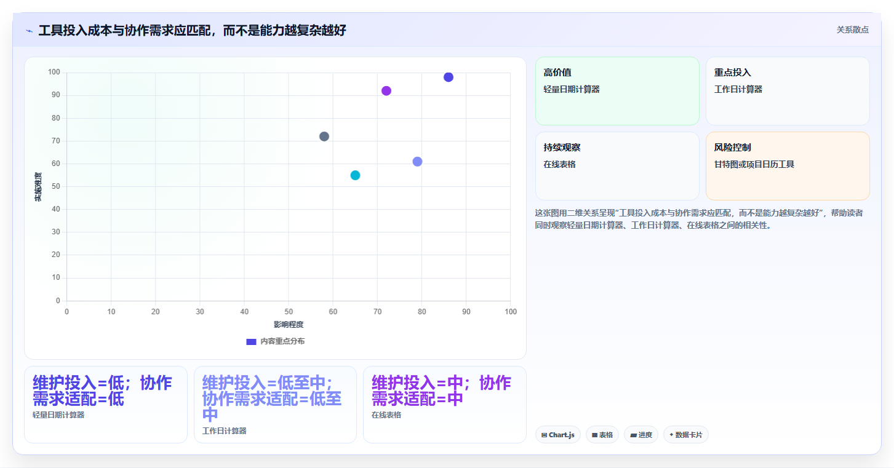This screenshot has height=468, width=894.
Task: Click the 实施难度 y-axis title
Action: click(38, 187)
